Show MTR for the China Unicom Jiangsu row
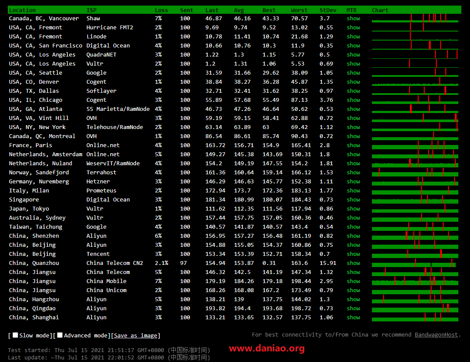Screen dimensions: 470x362 353,290
